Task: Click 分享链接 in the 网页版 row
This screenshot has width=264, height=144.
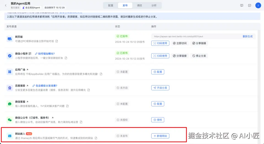Action: [199, 43]
